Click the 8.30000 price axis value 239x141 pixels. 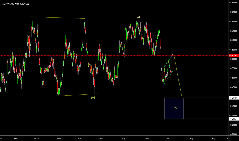234,116
